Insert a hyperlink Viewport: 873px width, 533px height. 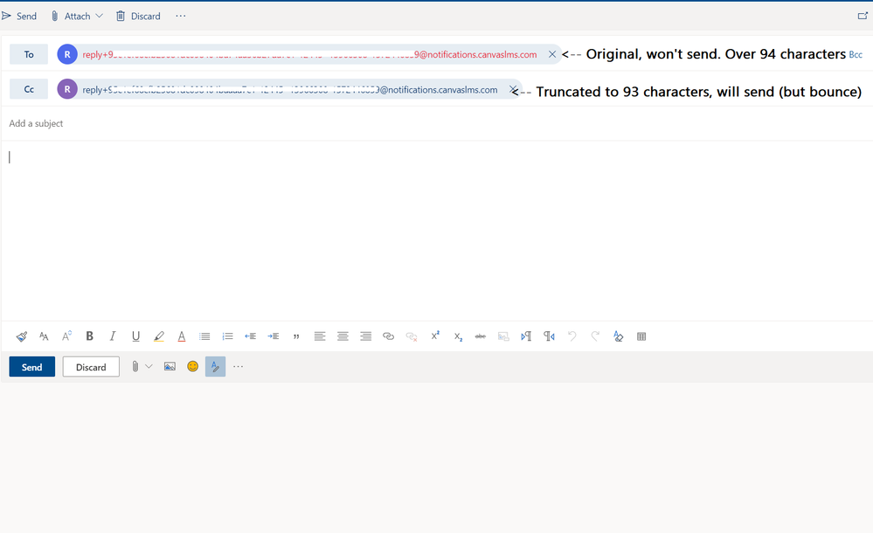tap(388, 336)
